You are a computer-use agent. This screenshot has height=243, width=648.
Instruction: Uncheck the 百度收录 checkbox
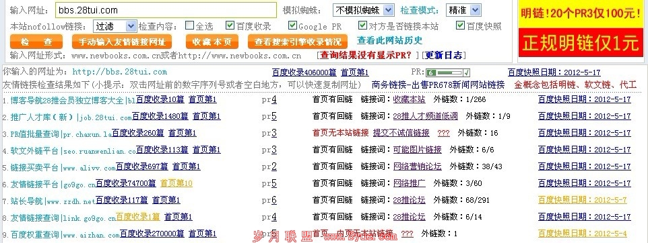(x=230, y=26)
